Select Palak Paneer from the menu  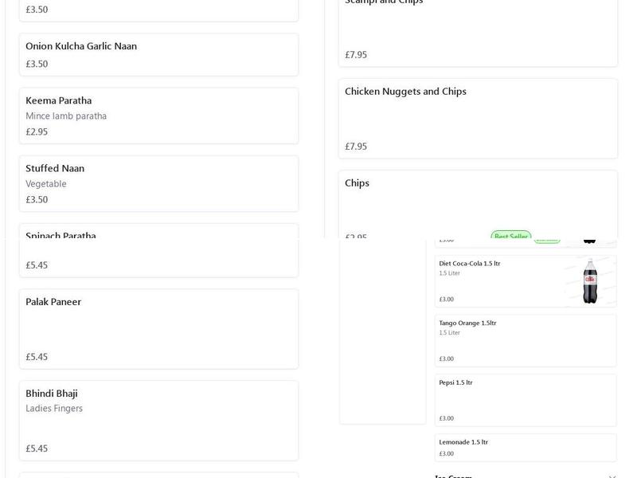pos(158,328)
